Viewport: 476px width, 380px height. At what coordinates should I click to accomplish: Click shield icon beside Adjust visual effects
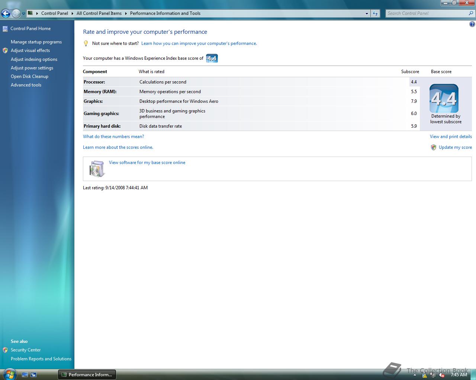pos(5,50)
